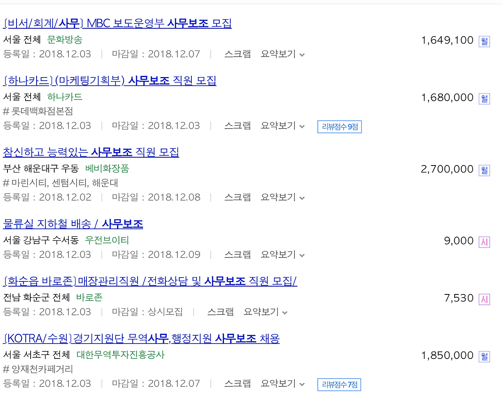Expand 요약보기 for the 베비화장품 listing
503x399 pixels.
(x=283, y=197)
